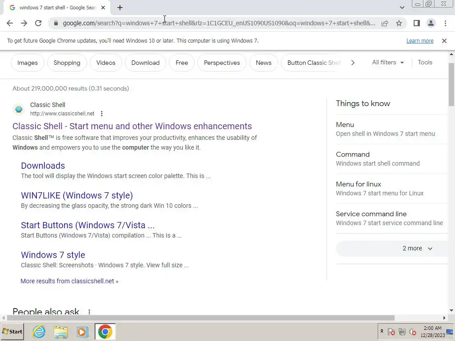Viewport: 455px width, 341px height.
Task: Click the Show desktop icon in taskbar corner
Action: click(451, 332)
